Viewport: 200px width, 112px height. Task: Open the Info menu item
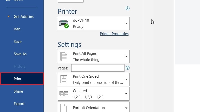(x=17, y=29)
